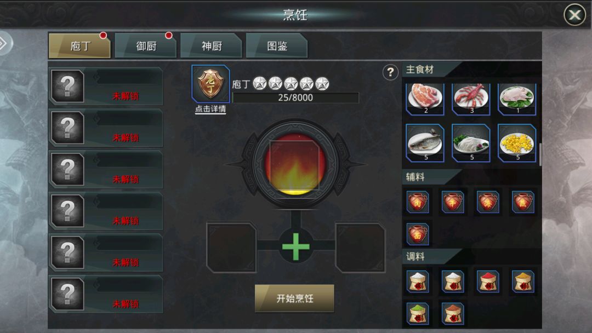Select the red lobster ingredient
This screenshot has width=592, height=333.
point(471,99)
